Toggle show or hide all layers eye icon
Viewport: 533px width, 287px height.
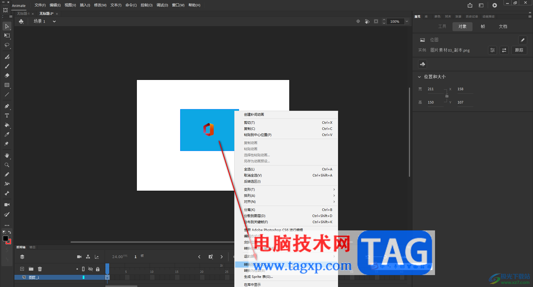point(90,269)
